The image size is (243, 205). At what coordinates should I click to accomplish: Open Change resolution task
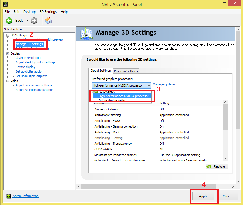(28, 58)
